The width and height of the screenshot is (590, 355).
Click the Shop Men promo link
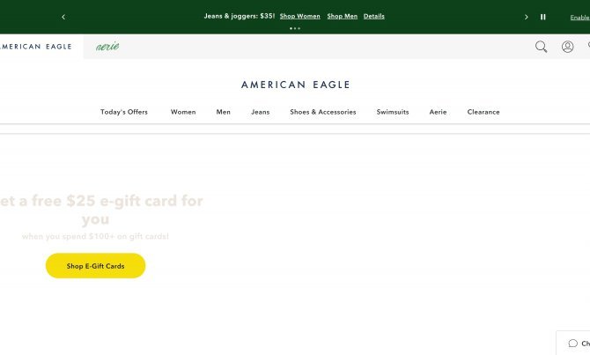point(342,16)
